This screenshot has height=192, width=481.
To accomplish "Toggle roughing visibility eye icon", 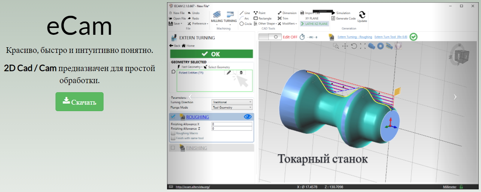I will (247, 117).
